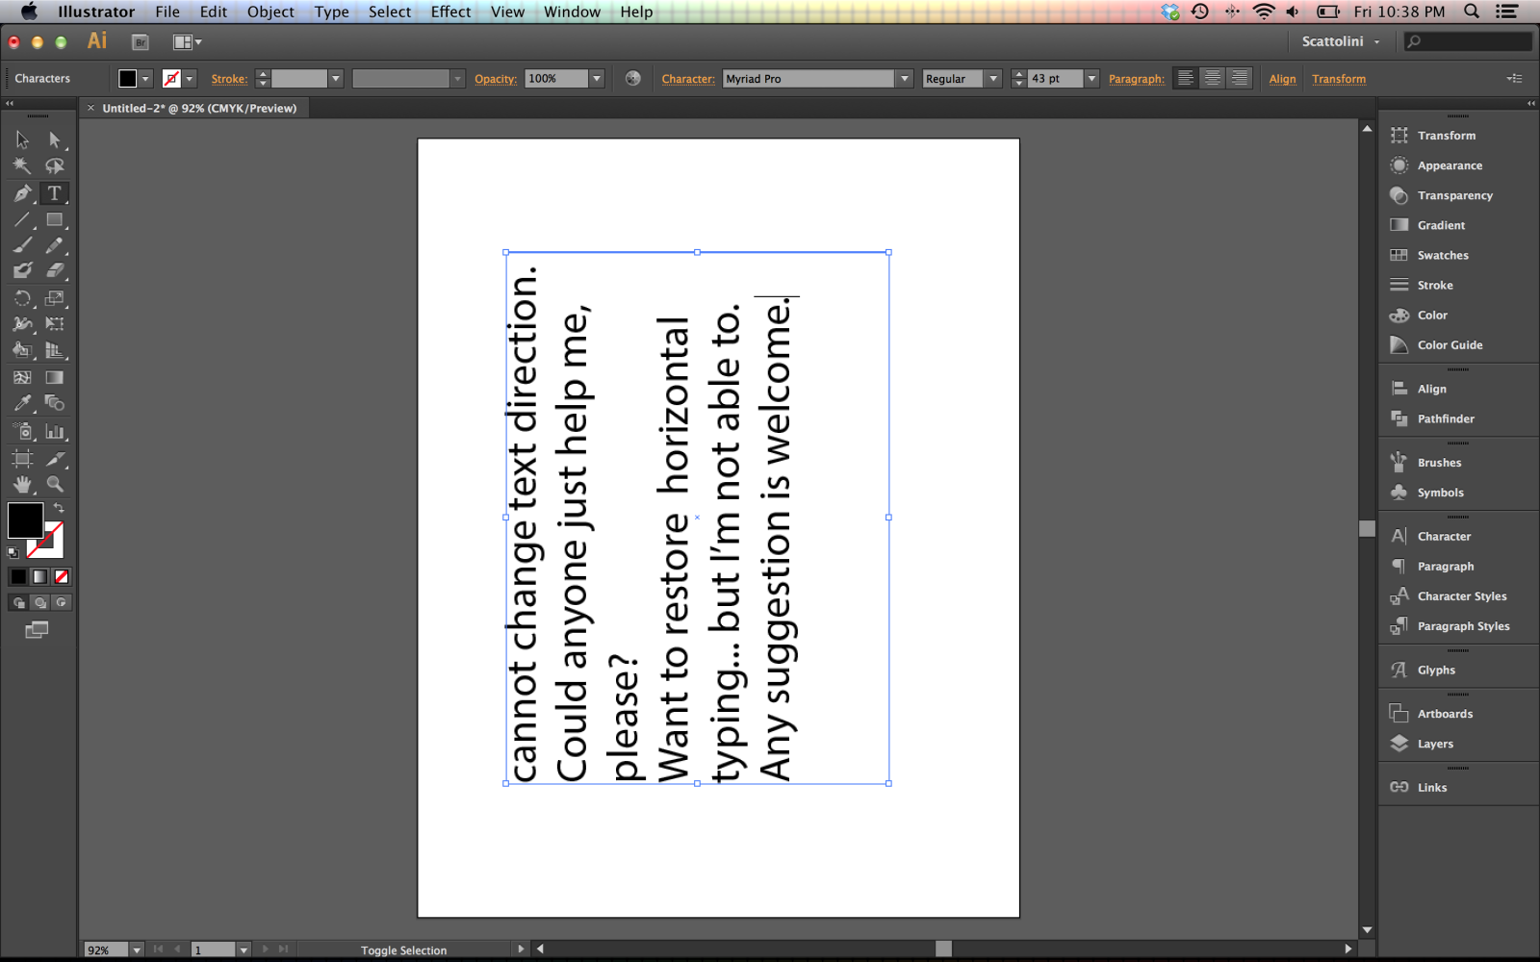
Task: Open the 92% zoom level dropdown
Action: coord(137,949)
